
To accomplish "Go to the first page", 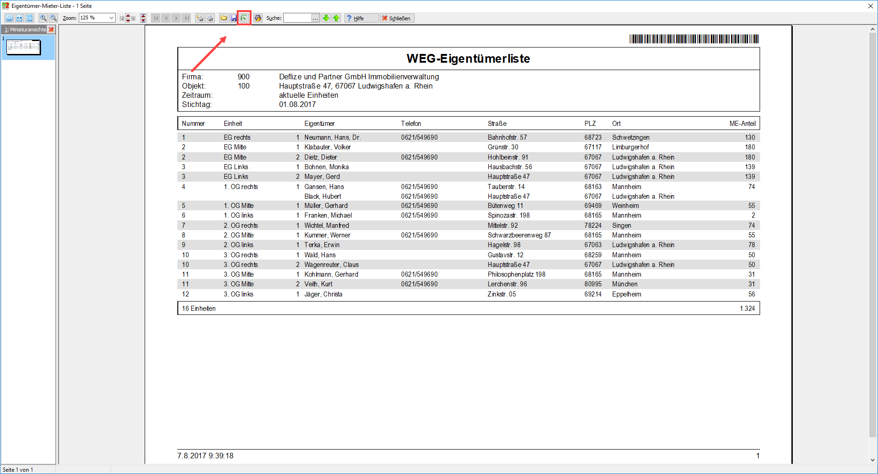I will coord(156,18).
